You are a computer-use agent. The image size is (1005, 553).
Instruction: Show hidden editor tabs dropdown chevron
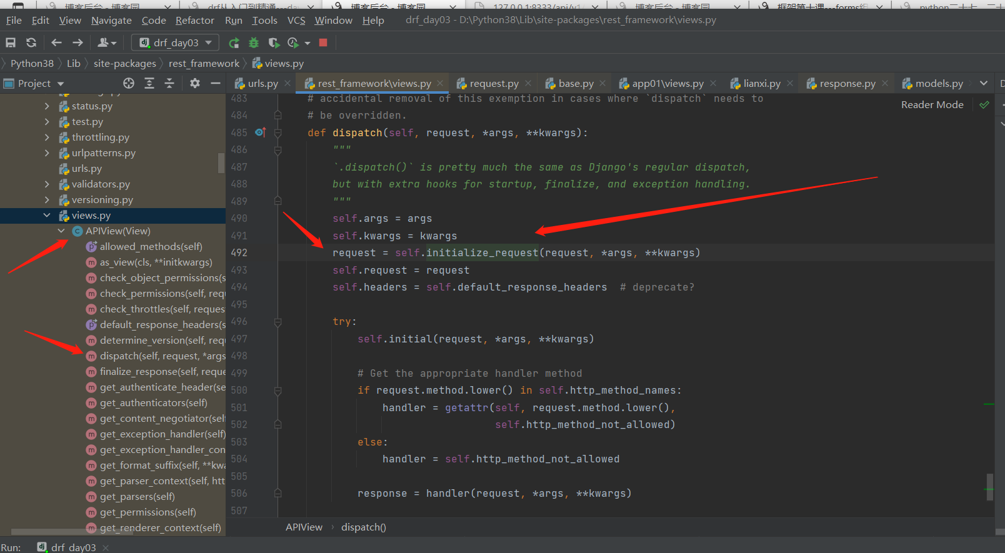984,83
